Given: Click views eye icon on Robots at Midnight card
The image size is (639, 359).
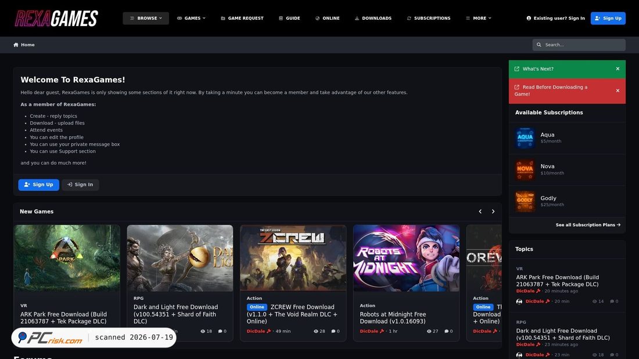Looking at the screenshot, I should coord(429,331).
